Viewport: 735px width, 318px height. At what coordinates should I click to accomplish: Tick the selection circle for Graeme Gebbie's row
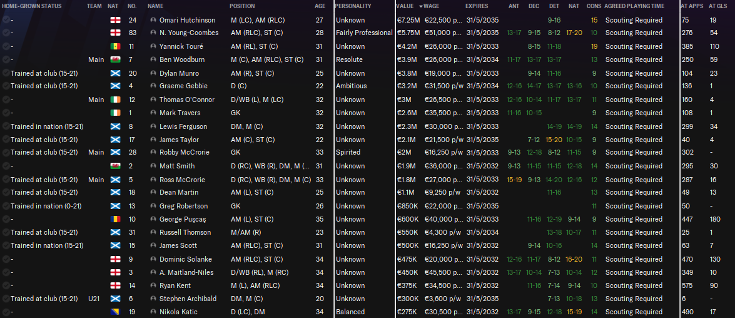click(6, 86)
